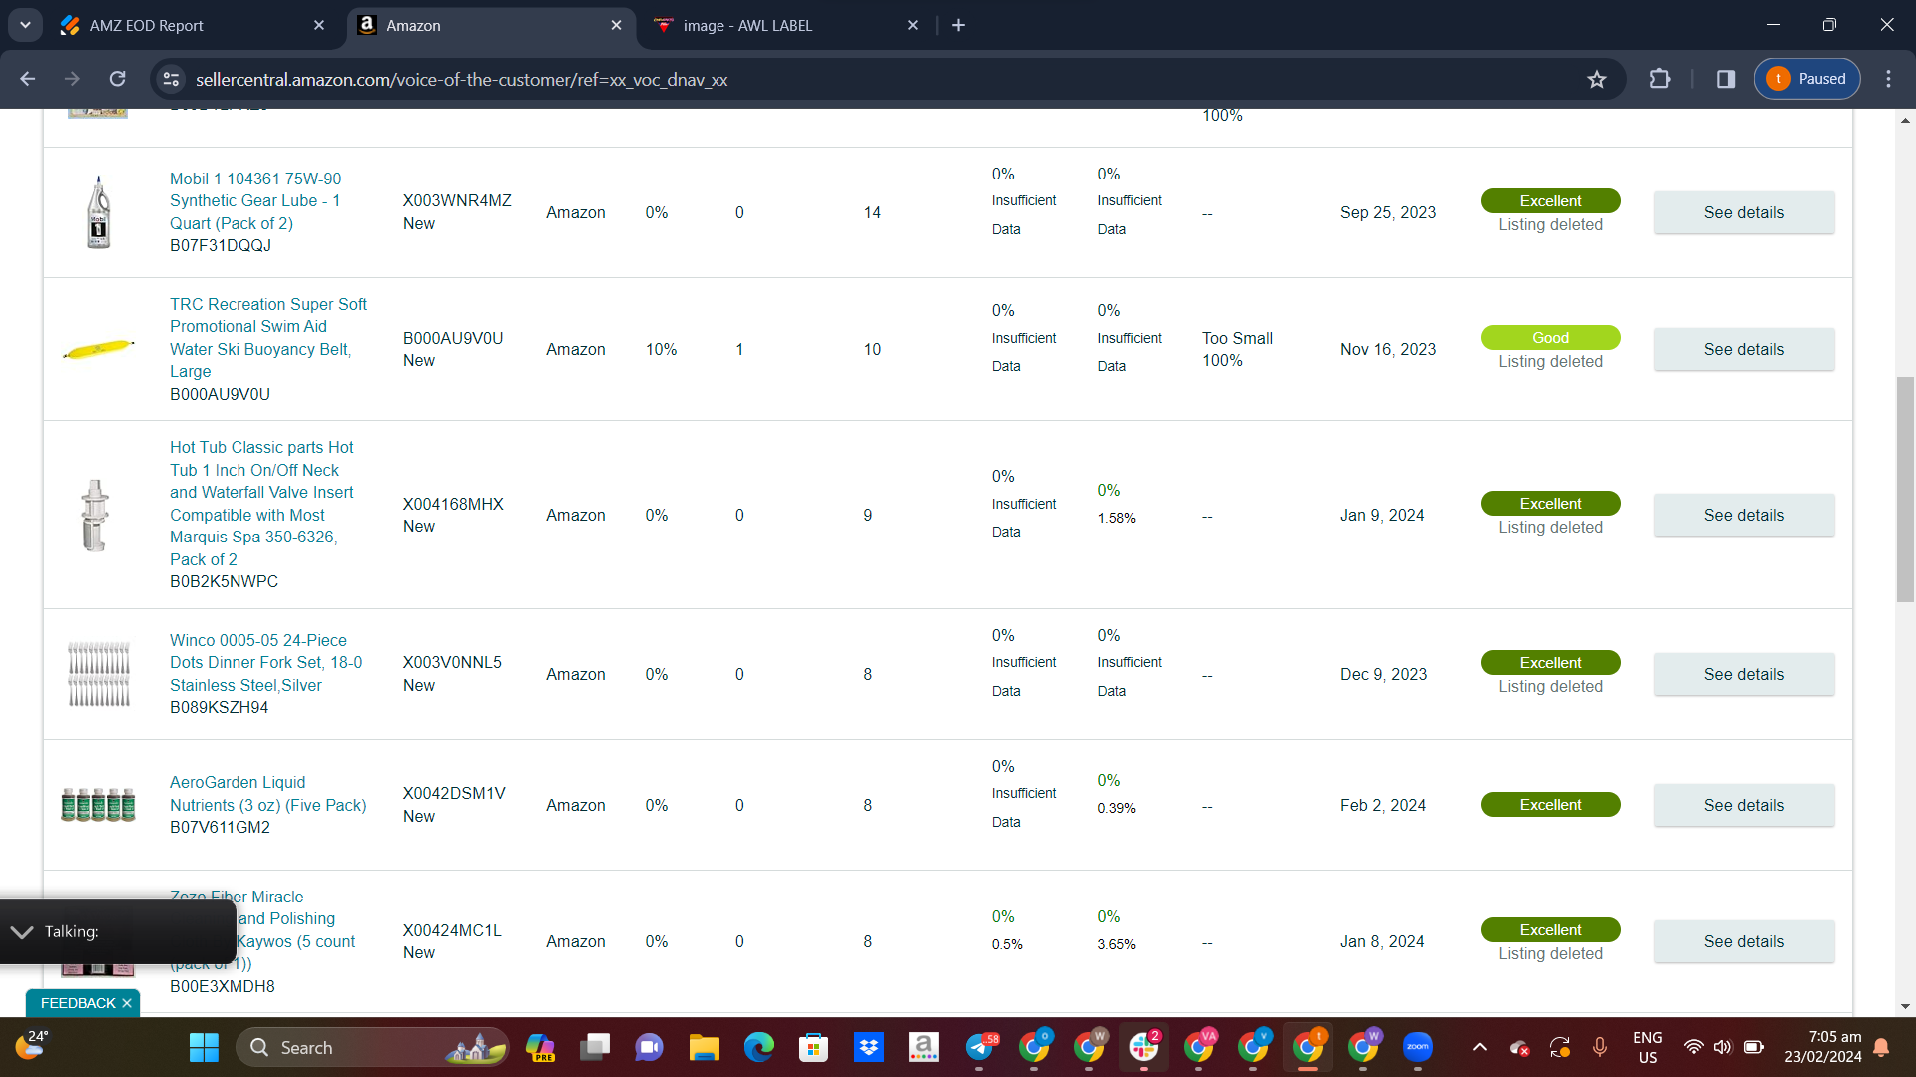1916x1077 pixels.
Task: Open TRC Recreation Swim Aid product link
Action: pos(268,337)
